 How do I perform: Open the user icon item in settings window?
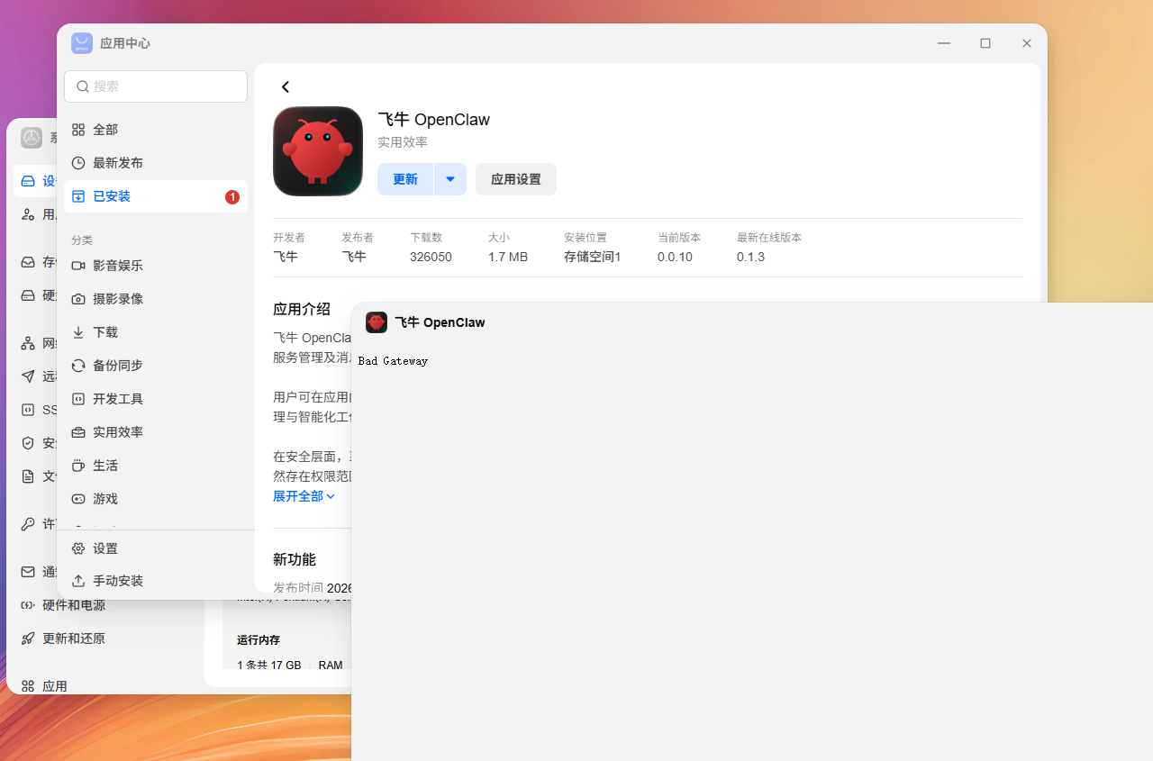tap(28, 214)
